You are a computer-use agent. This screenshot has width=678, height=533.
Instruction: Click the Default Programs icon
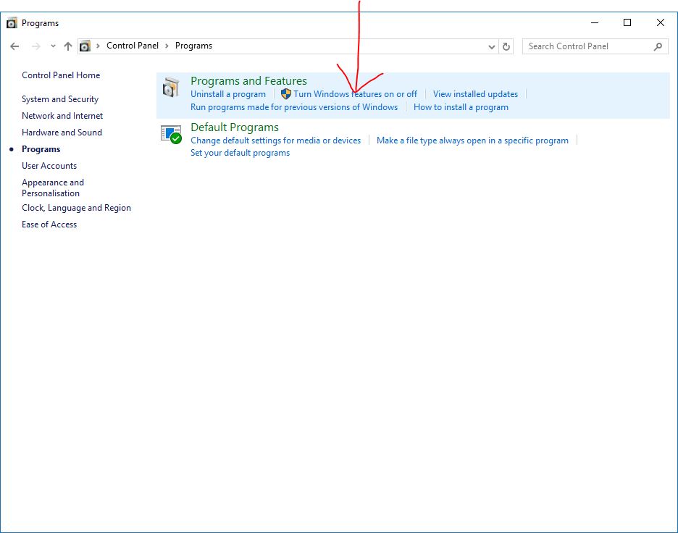(172, 133)
